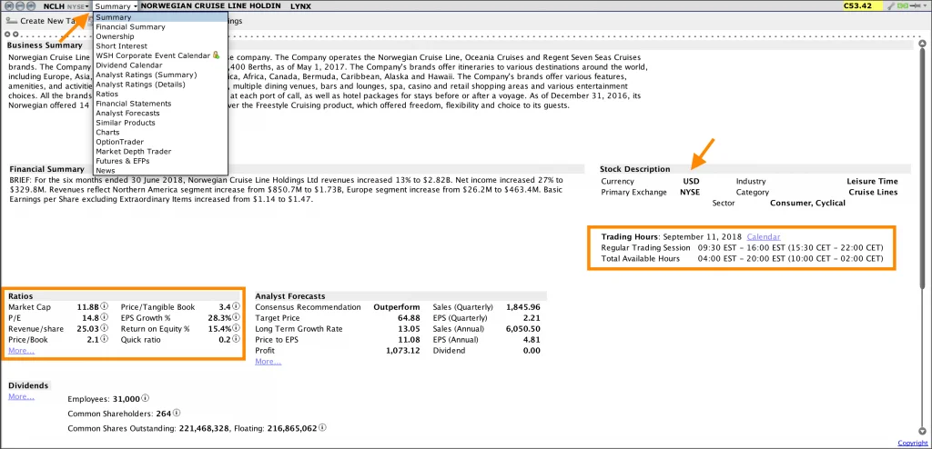Click the Consumer, Cyclical sector value
Image resolution: width=932 pixels, height=449 pixels.
(808, 203)
